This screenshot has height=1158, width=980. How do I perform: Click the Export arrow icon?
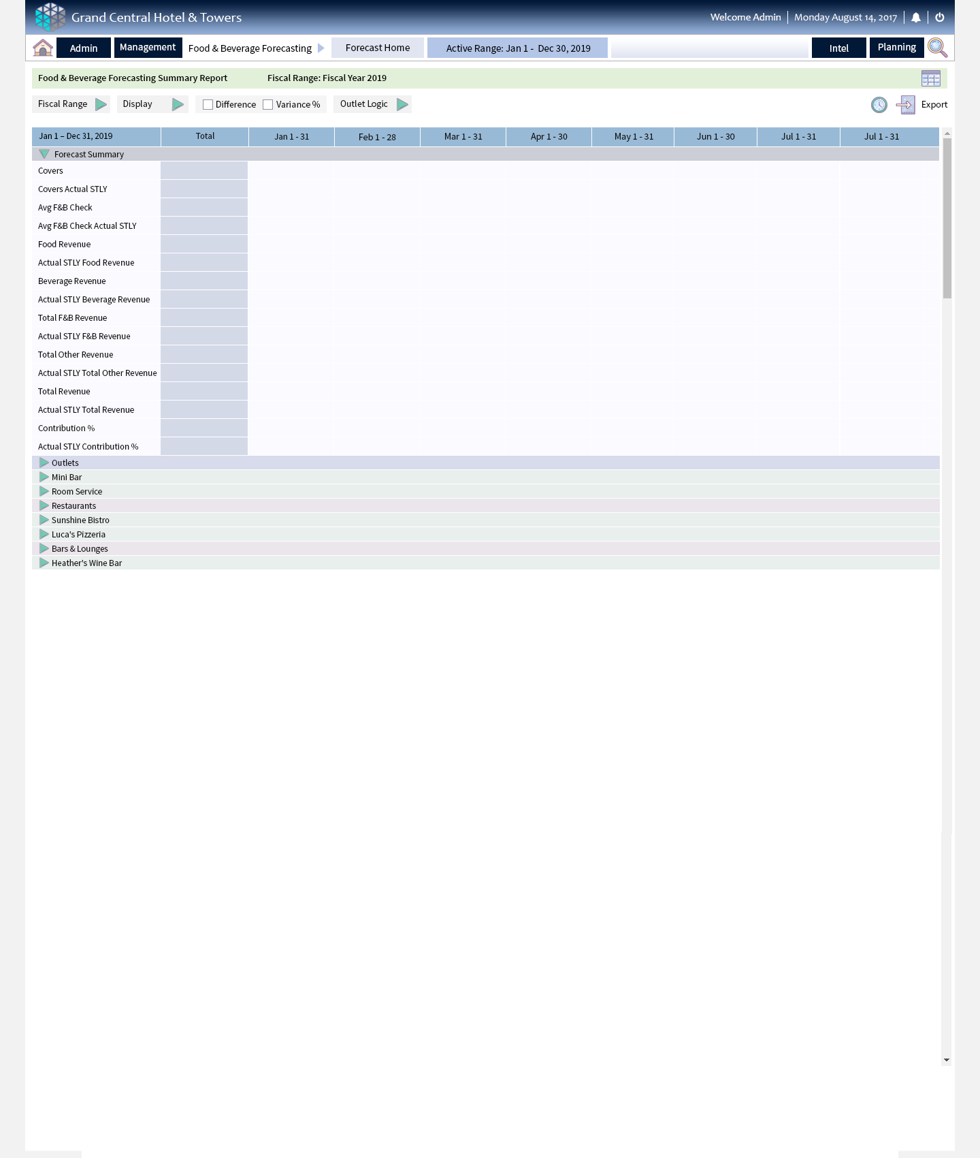pos(906,105)
